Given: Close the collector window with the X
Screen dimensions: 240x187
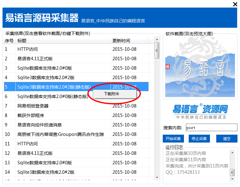Looking at the screenshot, I should click(235, 4).
